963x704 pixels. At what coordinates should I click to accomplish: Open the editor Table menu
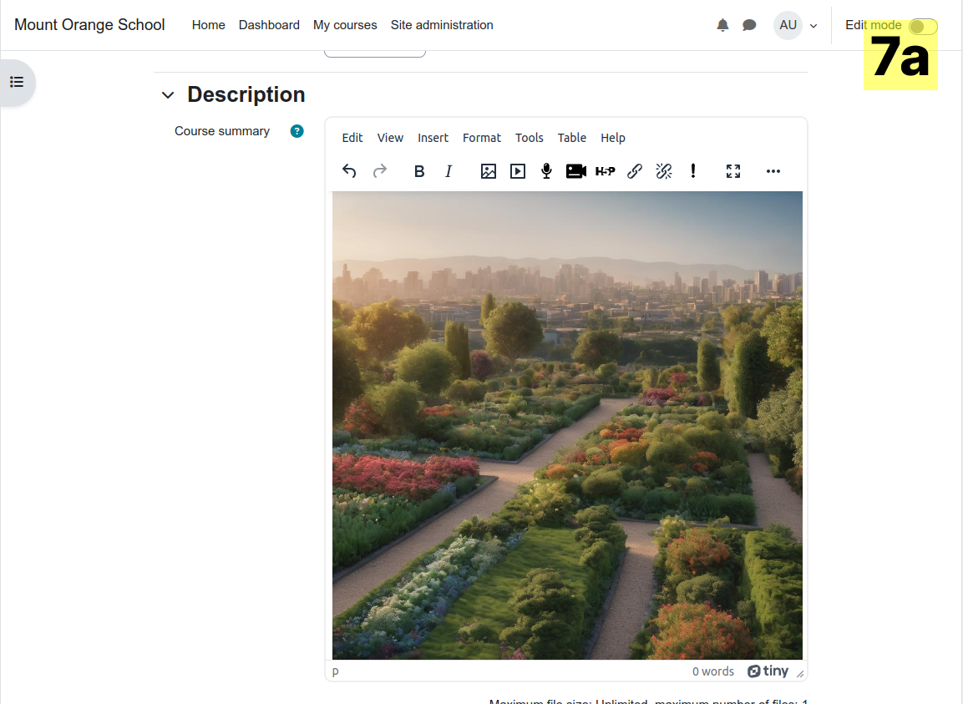[572, 138]
